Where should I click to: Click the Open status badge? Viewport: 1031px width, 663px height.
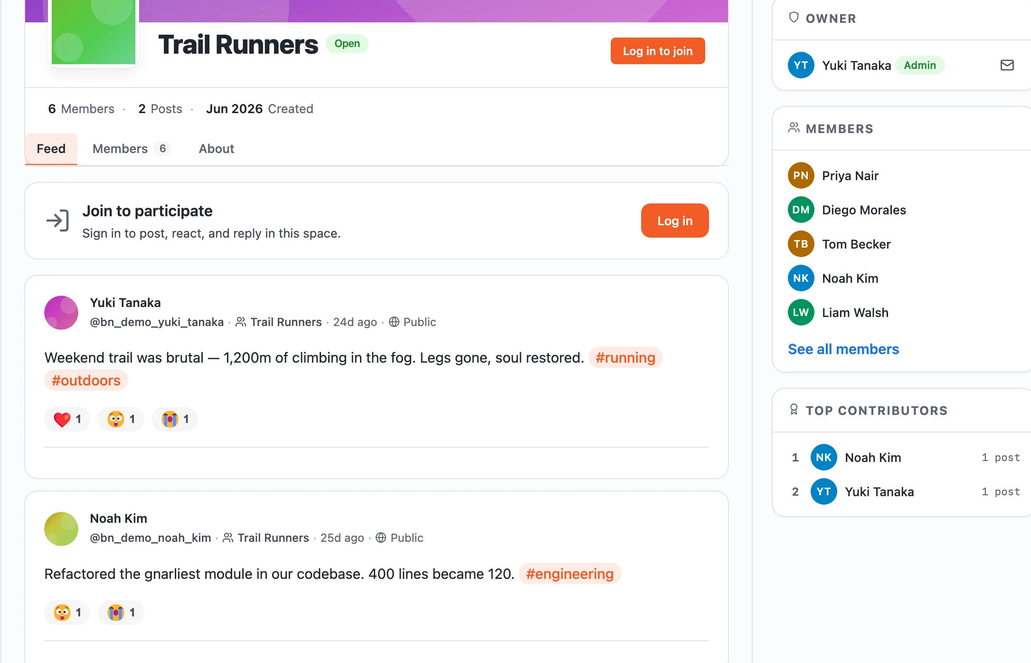(347, 43)
